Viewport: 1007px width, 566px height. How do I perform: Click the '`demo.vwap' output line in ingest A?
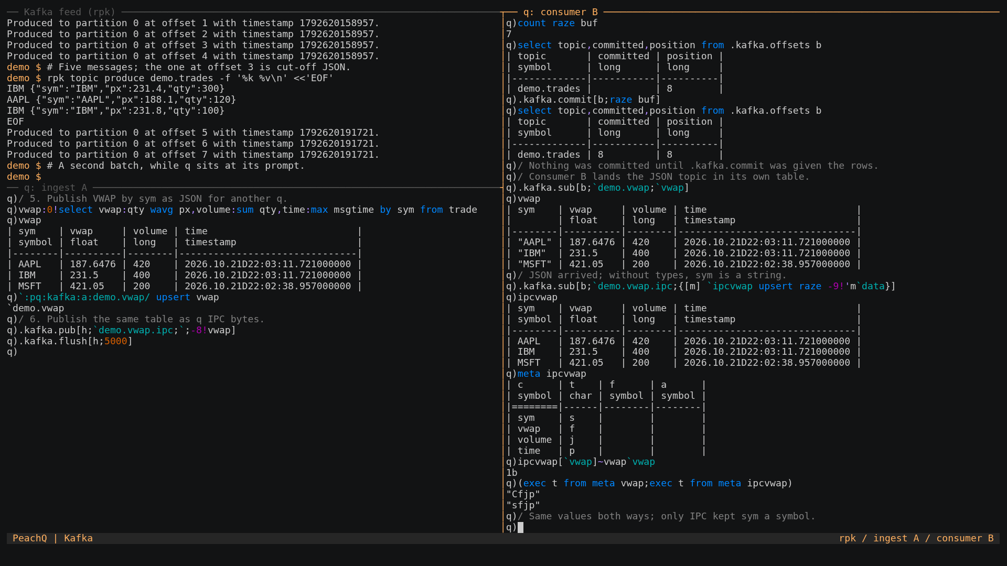click(x=35, y=308)
